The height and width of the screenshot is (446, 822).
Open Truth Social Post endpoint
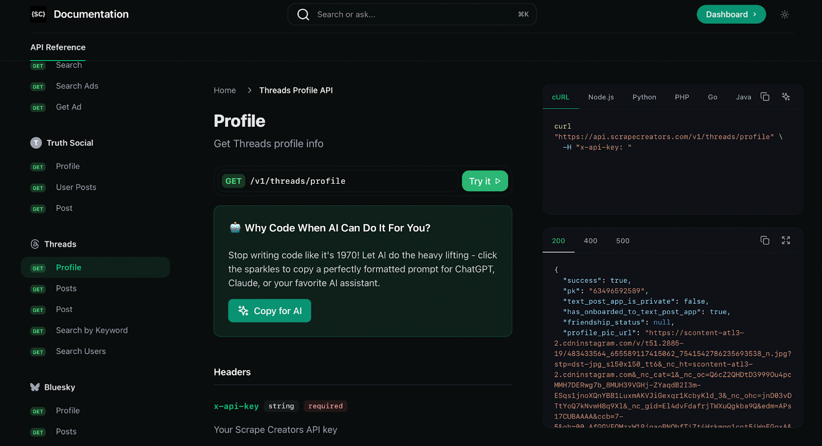(x=64, y=208)
